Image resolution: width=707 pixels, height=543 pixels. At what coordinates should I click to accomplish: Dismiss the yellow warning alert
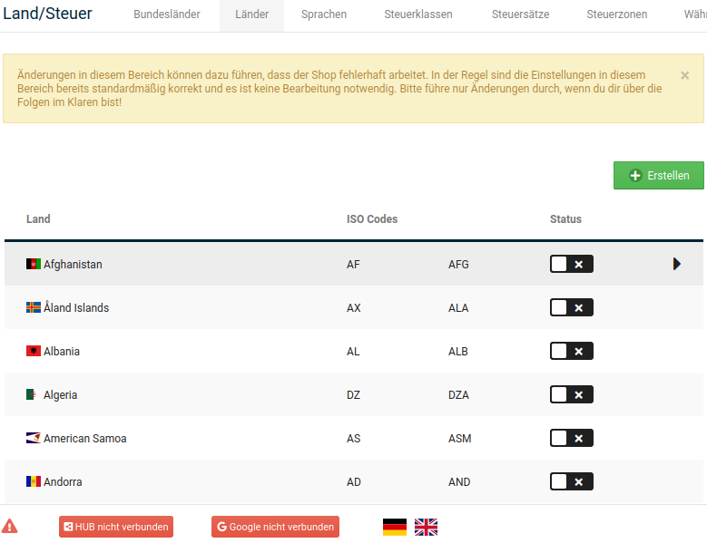685,75
